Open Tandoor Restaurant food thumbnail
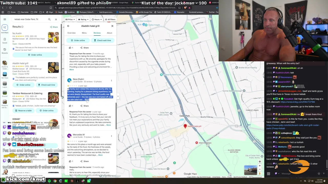Viewport: 328px width, 184px height. pos(53,98)
